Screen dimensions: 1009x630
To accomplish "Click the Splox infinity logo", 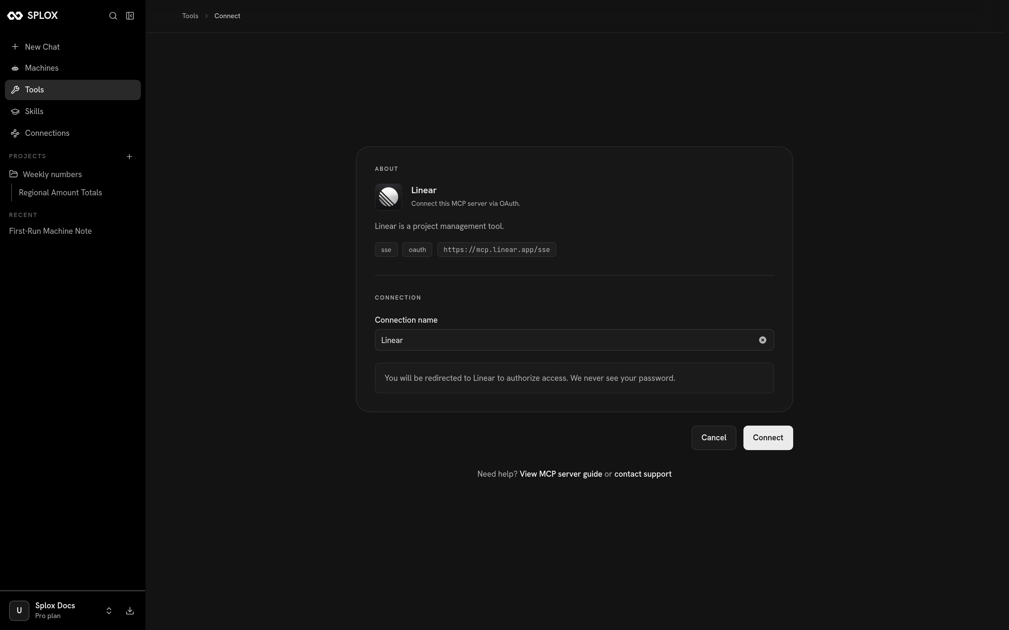I will [x=15, y=16].
